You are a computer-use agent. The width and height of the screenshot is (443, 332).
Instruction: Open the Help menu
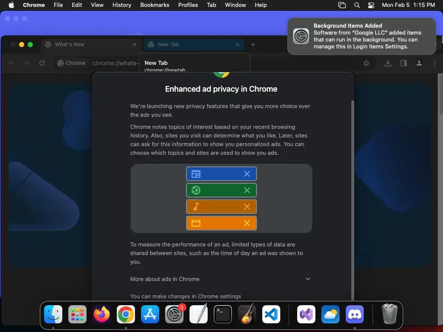260,5
